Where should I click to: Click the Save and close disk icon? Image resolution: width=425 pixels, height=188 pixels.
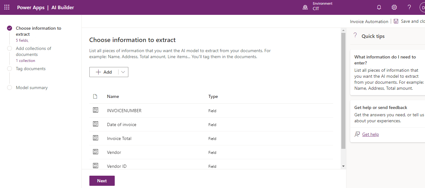[396, 21]
